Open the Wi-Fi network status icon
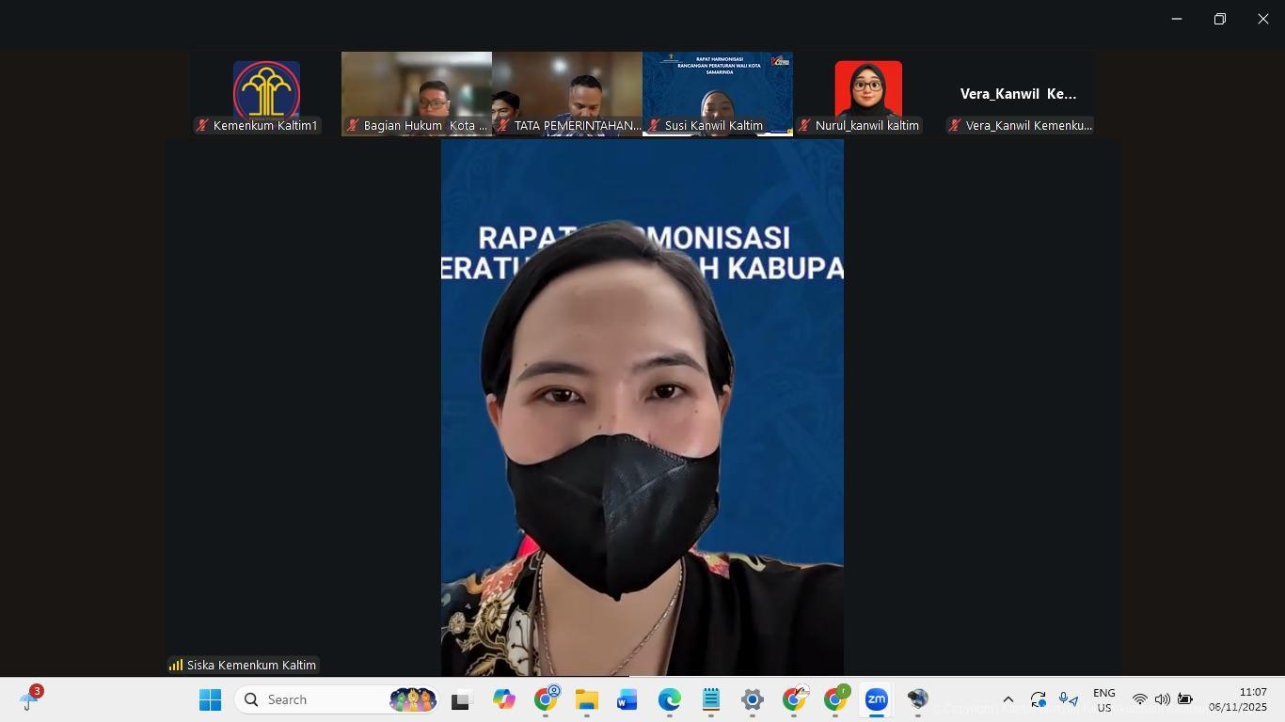 1139,700
